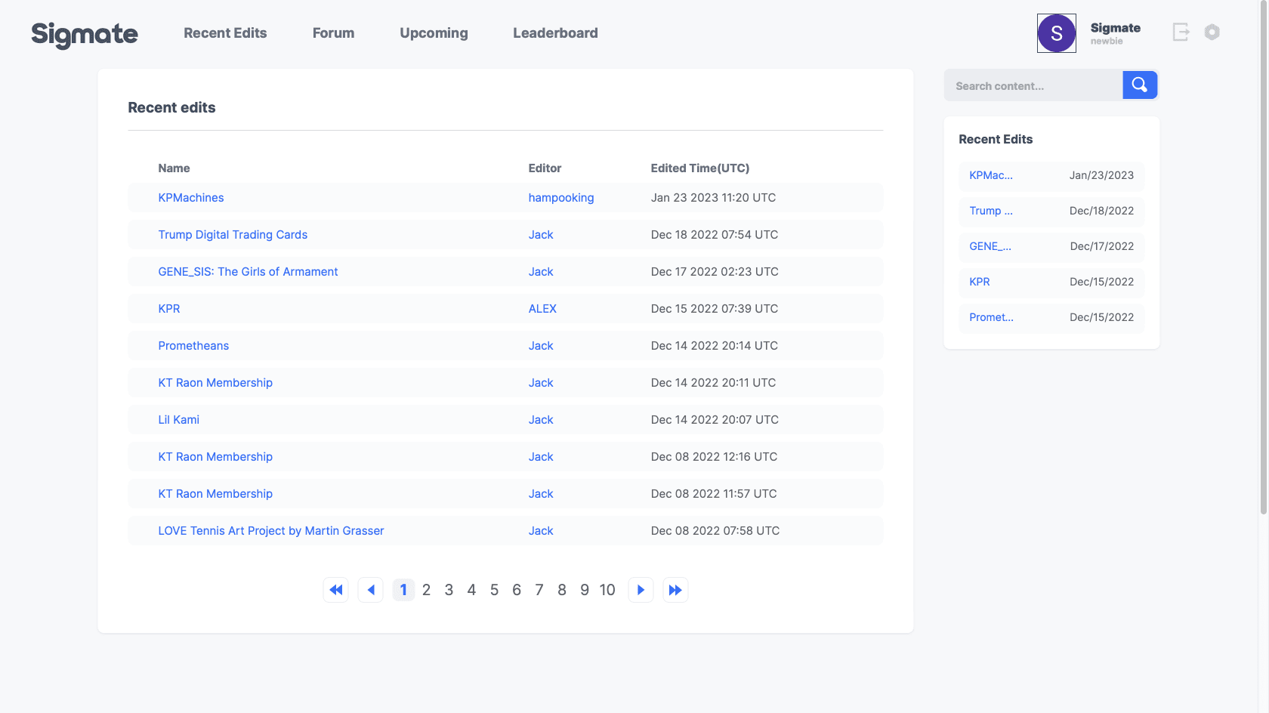
Task: Open the Upcoming tab
Action: (x=434, y=33)
